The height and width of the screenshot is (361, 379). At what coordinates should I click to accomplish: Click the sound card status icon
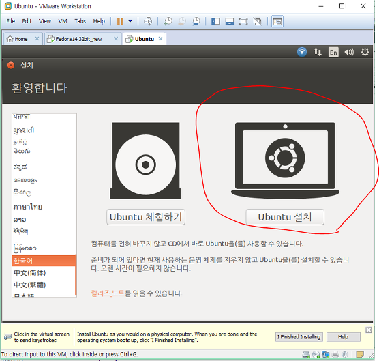(345, 355)
